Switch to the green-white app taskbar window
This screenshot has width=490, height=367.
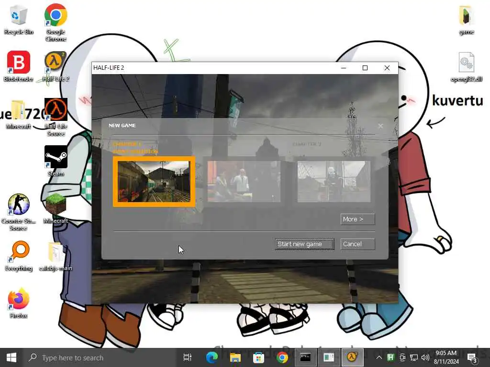(329, 357)
